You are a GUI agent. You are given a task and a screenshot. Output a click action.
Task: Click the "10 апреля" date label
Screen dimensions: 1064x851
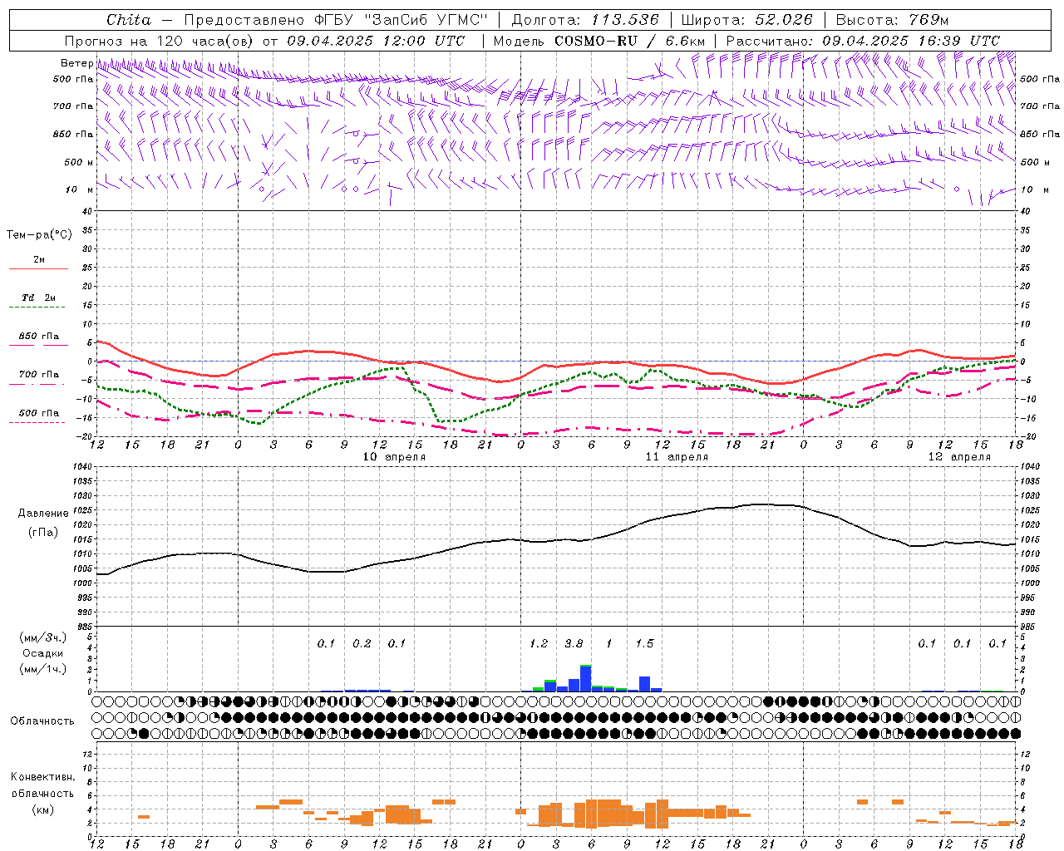pos(394,457)
